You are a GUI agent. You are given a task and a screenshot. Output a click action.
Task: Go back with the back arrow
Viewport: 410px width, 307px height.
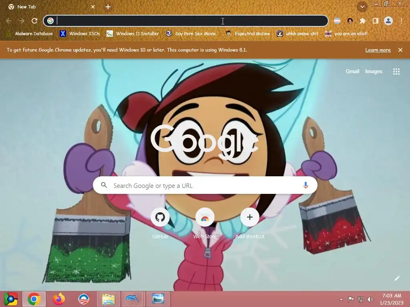point(9,21)
